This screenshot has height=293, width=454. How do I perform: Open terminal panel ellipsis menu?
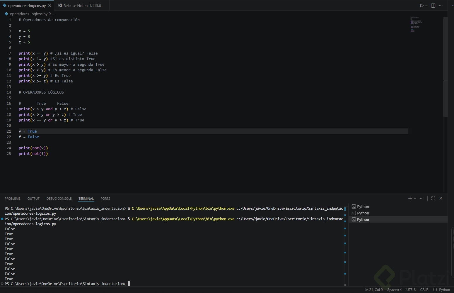(x=422, y=199)
